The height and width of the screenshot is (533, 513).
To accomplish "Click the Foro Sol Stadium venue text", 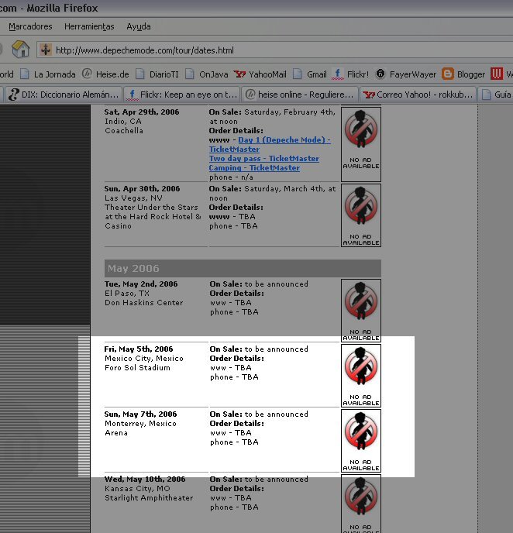I will (137, 368).
